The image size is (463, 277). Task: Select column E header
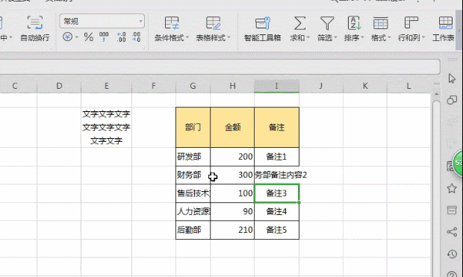click(x=106, y=86)
